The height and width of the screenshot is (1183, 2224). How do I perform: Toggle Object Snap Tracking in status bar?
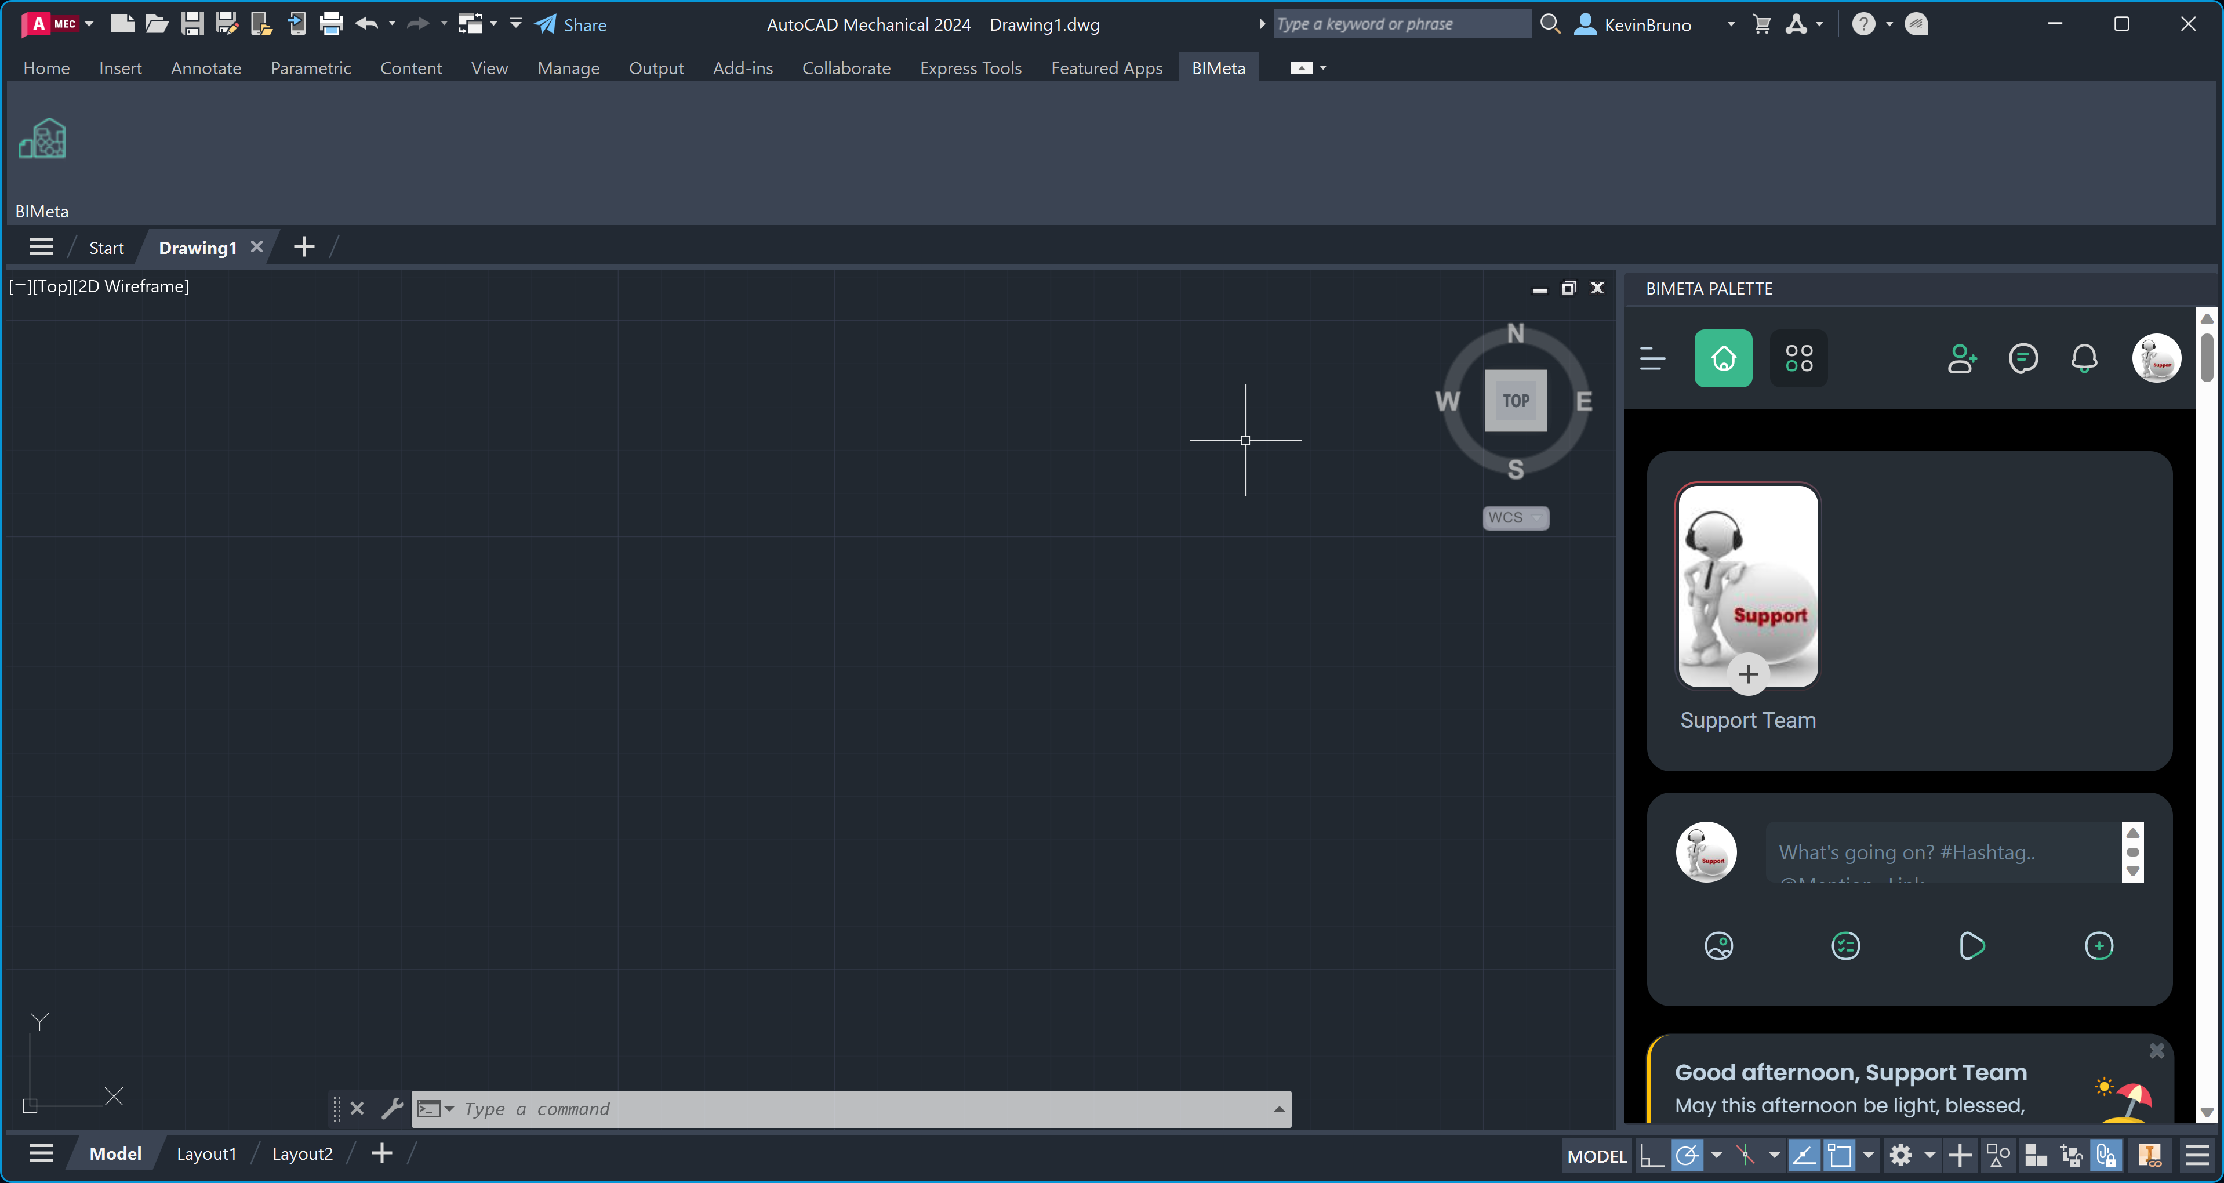(1804, 1155)
